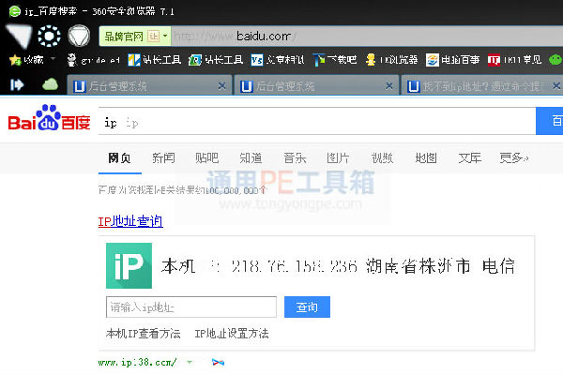This screenshot has height=374, width=563.
Task: Select the 网页 search category
Action: [119, 157]
